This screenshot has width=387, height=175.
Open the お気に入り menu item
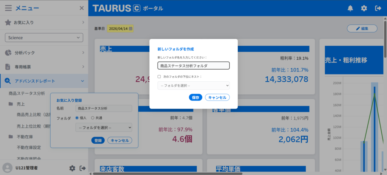[44, 22]
